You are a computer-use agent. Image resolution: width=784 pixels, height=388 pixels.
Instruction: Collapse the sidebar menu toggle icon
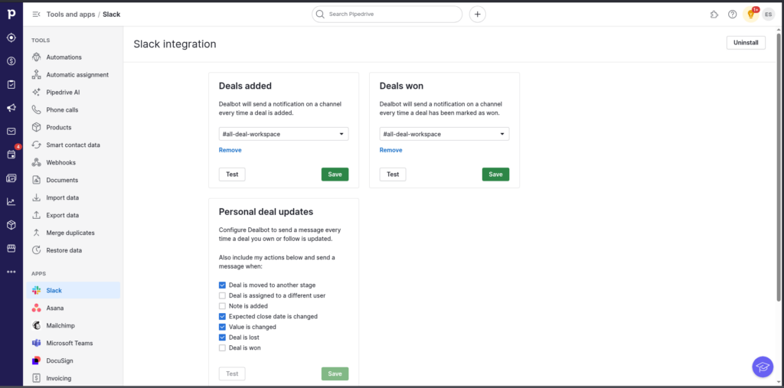(x=36, y=15)
